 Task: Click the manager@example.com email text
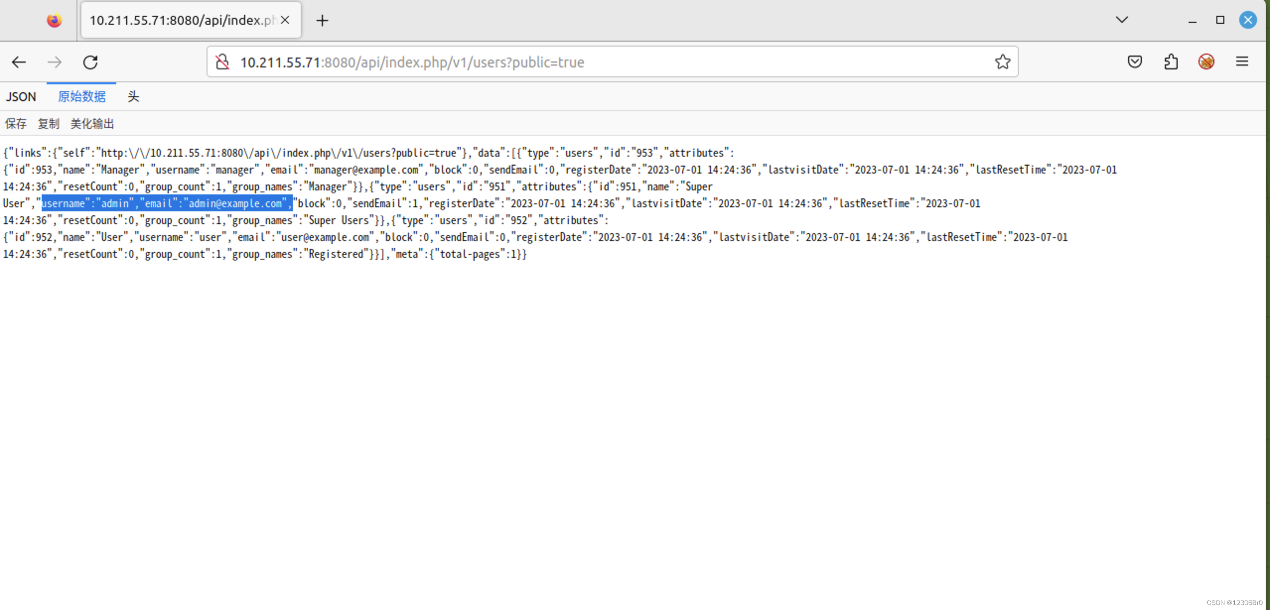click(x=366, y=170)
